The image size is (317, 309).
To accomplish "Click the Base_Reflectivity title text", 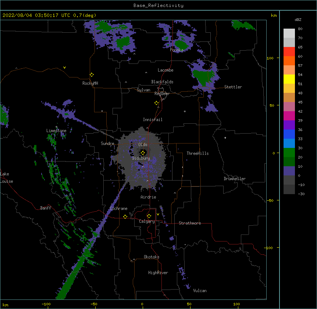I will point(158,6).
